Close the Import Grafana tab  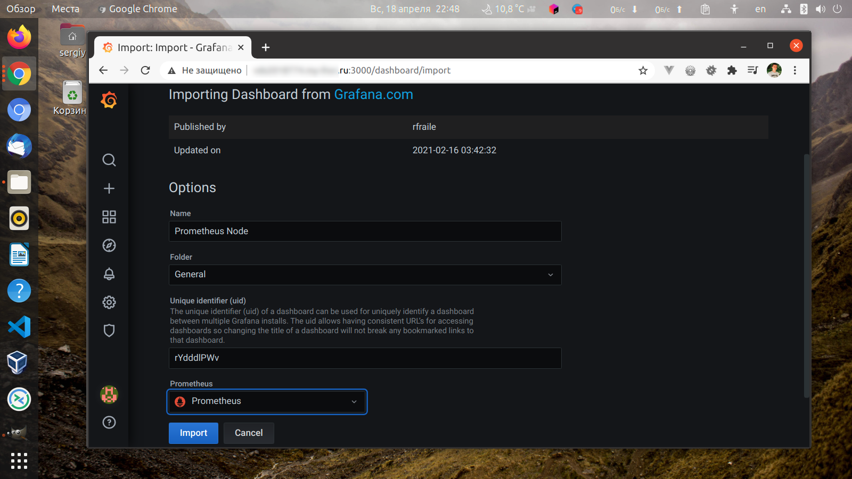241,47
